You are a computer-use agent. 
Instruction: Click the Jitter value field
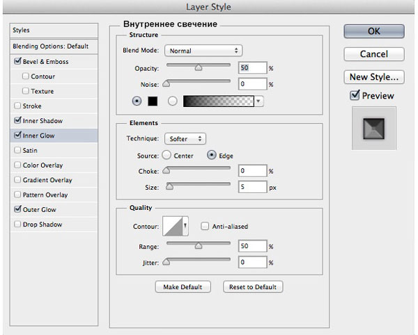tap(252, 262)
